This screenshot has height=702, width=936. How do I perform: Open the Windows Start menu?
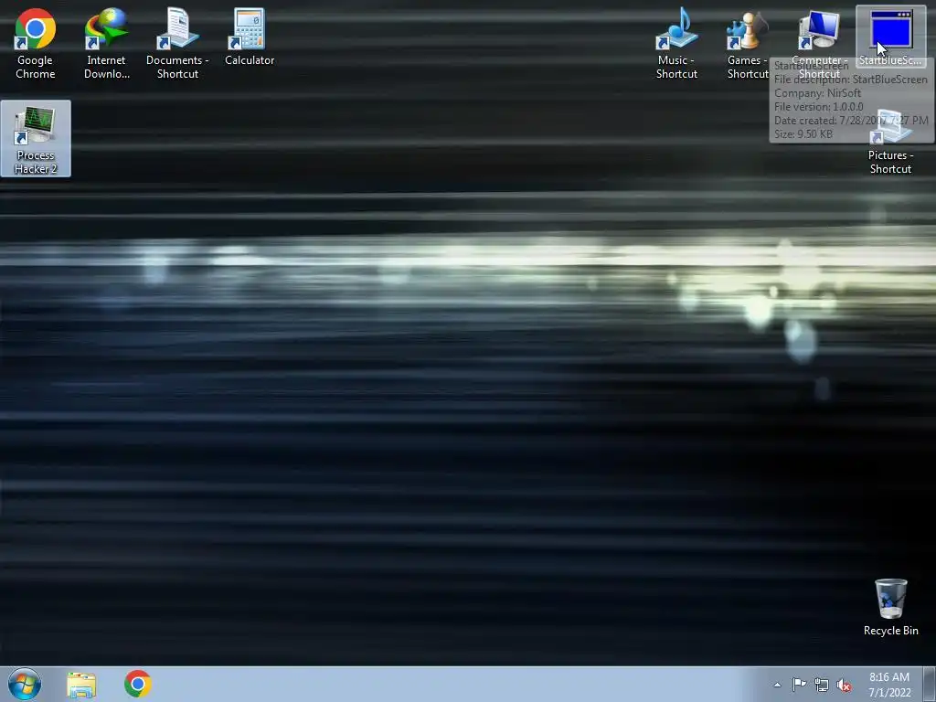(x=25, y=684)
